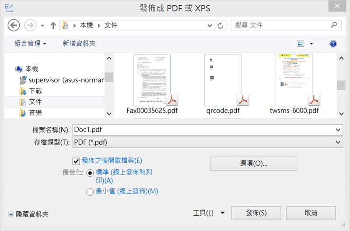Select the 文件 folder in tree
This screenshot has width=350, height=231.
[x=54, y=102]
